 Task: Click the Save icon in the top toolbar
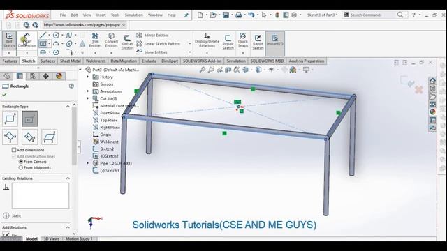point(226,15)
